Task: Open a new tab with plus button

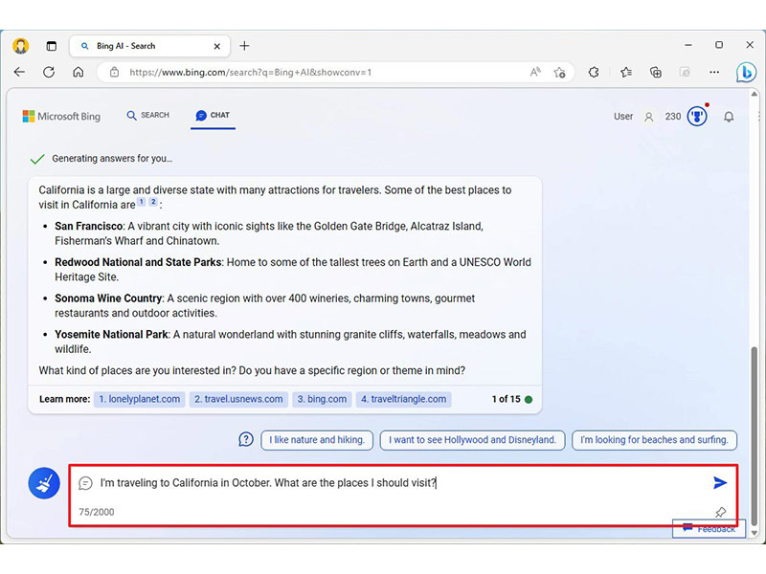Action: click(x=244, y=46)
